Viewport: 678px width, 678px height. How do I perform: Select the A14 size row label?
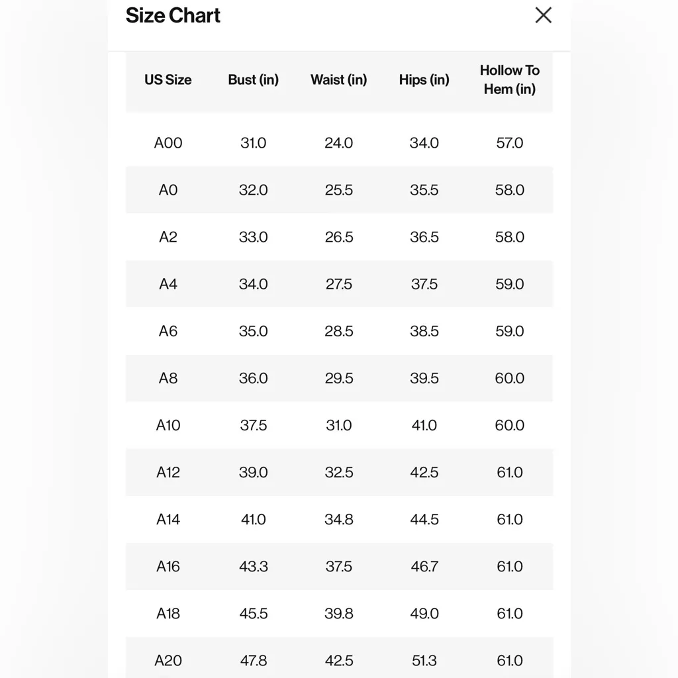click(168, 519)
